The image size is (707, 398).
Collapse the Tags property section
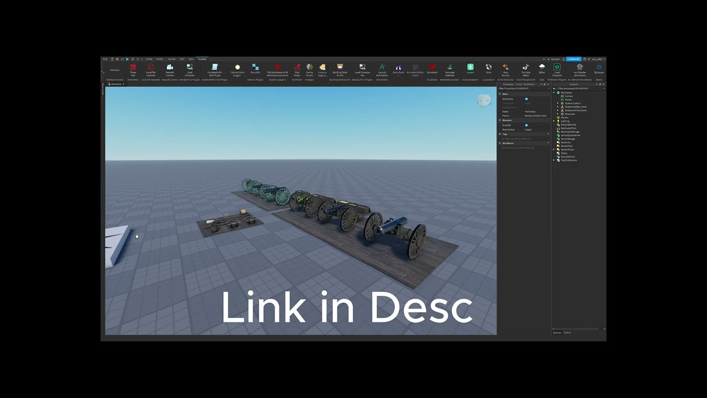coord(500,134)
